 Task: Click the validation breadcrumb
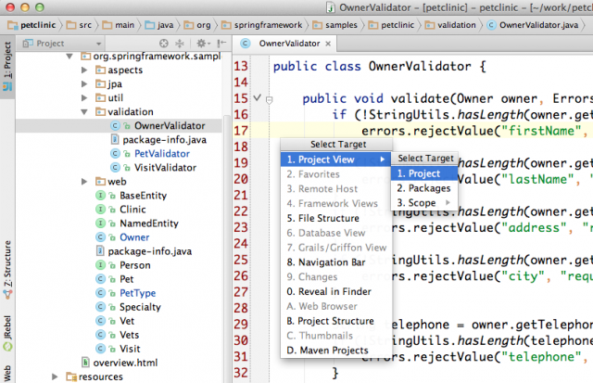pos(451,25)
